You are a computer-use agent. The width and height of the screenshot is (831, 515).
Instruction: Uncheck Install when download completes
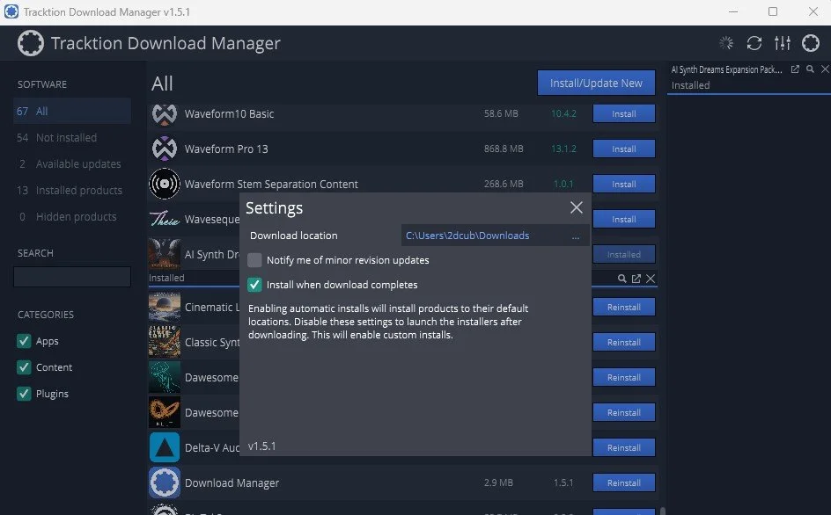click(254, 285)
